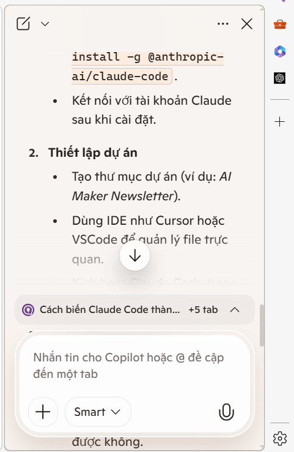
Task: Open the Smart mode dropdown
Action: (x=98, y=412)
